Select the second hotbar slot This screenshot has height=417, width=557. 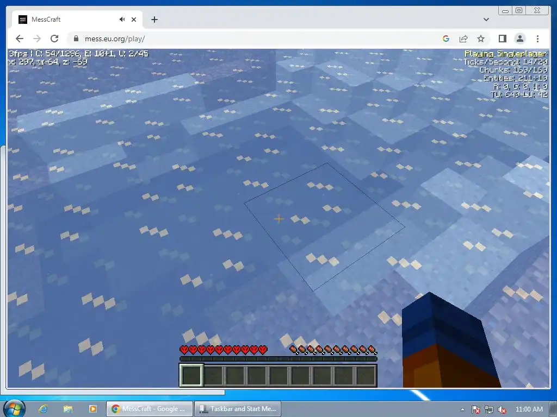[213, 375]
